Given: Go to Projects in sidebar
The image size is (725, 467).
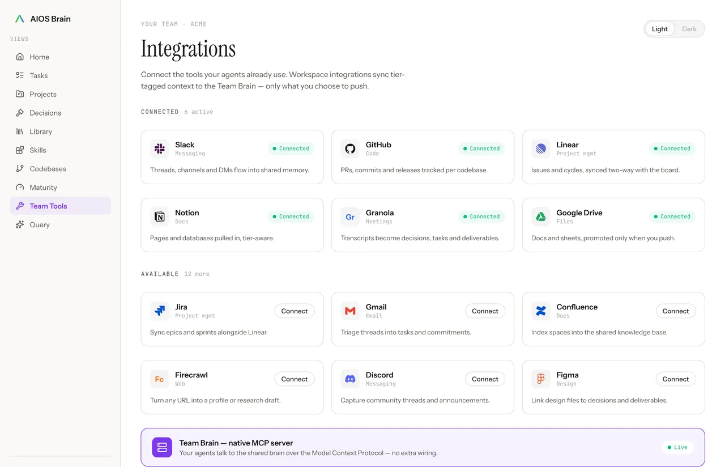Looking at the screenshot, I should (x=61, y=94).
